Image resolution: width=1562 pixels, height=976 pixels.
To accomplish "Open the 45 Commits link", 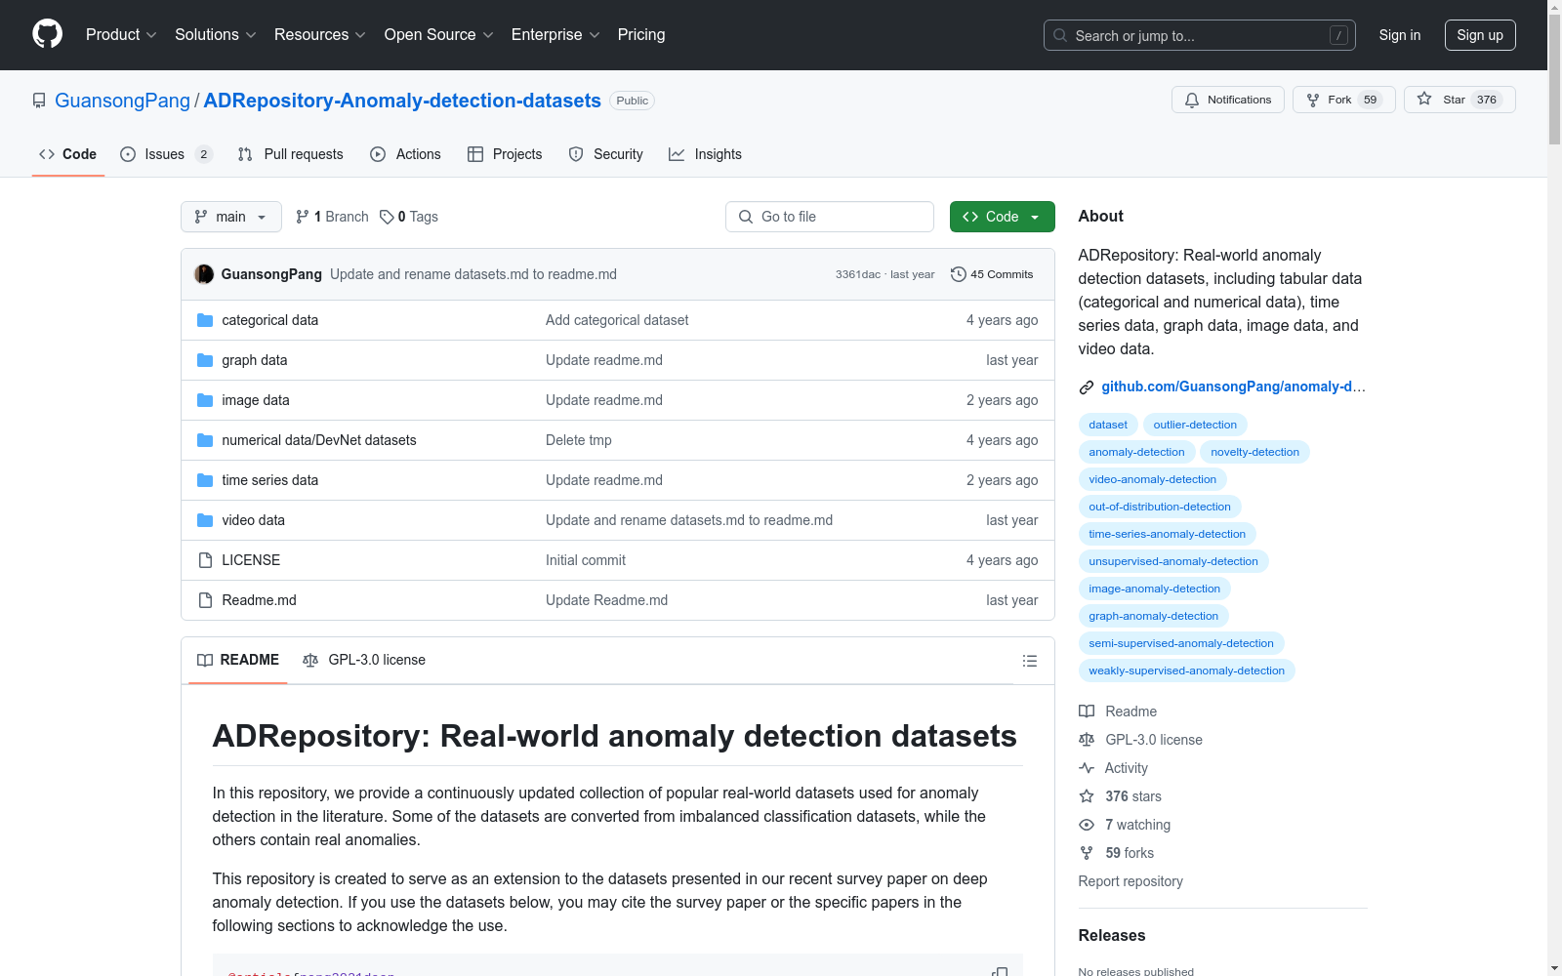I will (992, 274).
